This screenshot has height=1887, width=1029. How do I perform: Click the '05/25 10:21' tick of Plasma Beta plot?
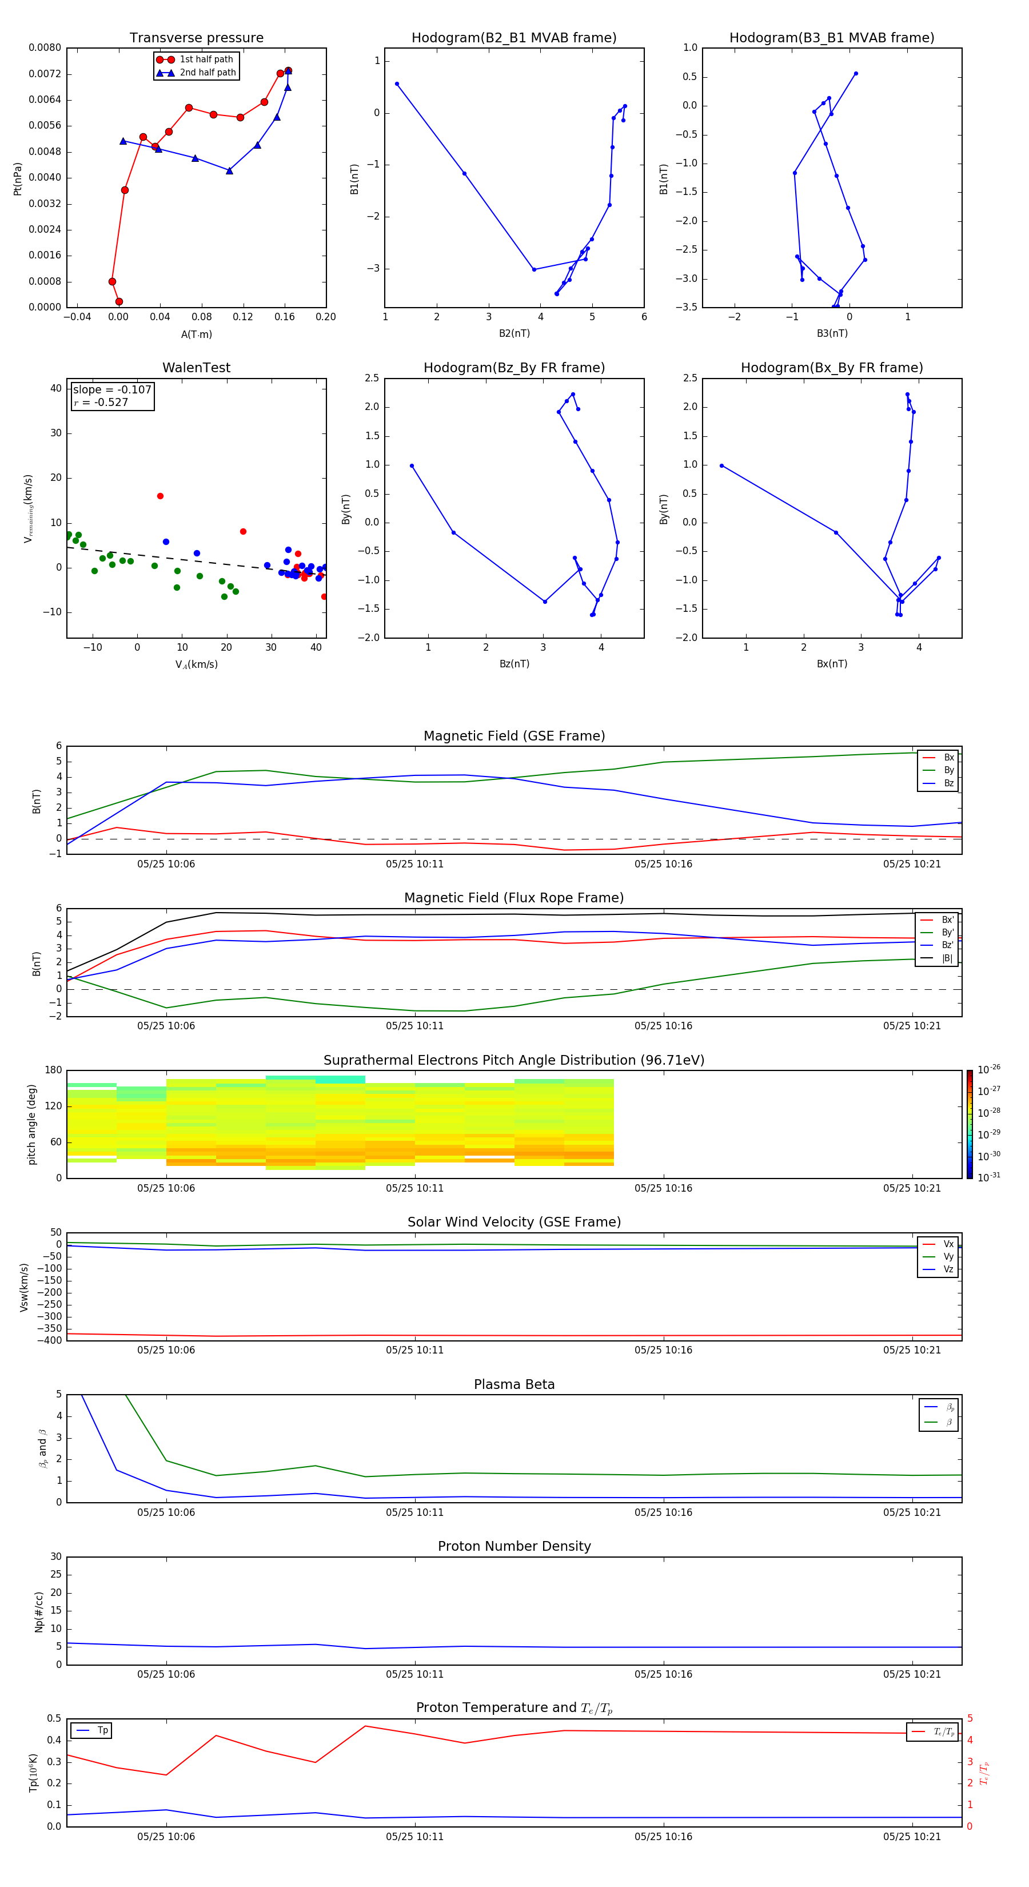(912, 1512)
